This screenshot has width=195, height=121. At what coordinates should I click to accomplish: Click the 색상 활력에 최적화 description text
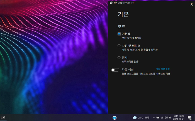(131, 38)
